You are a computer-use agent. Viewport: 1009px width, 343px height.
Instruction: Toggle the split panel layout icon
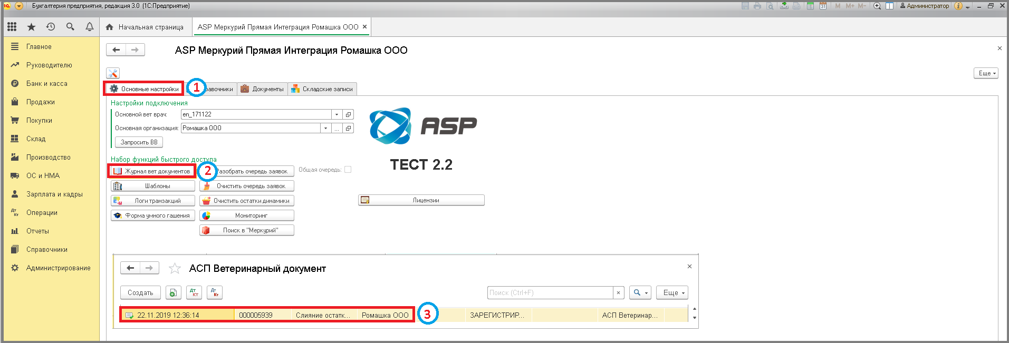[x=889, y=6]
